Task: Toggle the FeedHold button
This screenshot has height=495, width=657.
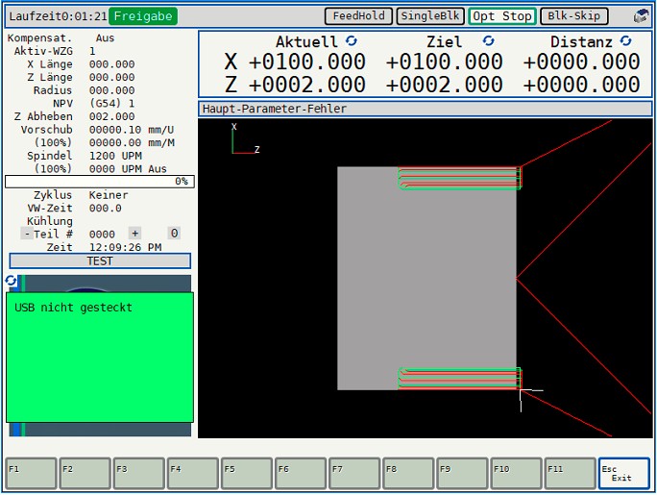Action: 358,16
